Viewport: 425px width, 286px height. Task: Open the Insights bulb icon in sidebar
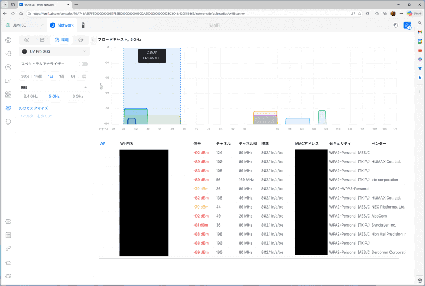8,122
